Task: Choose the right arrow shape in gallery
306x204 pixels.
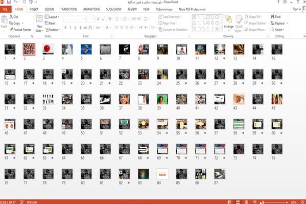Action: coord(208,23)
